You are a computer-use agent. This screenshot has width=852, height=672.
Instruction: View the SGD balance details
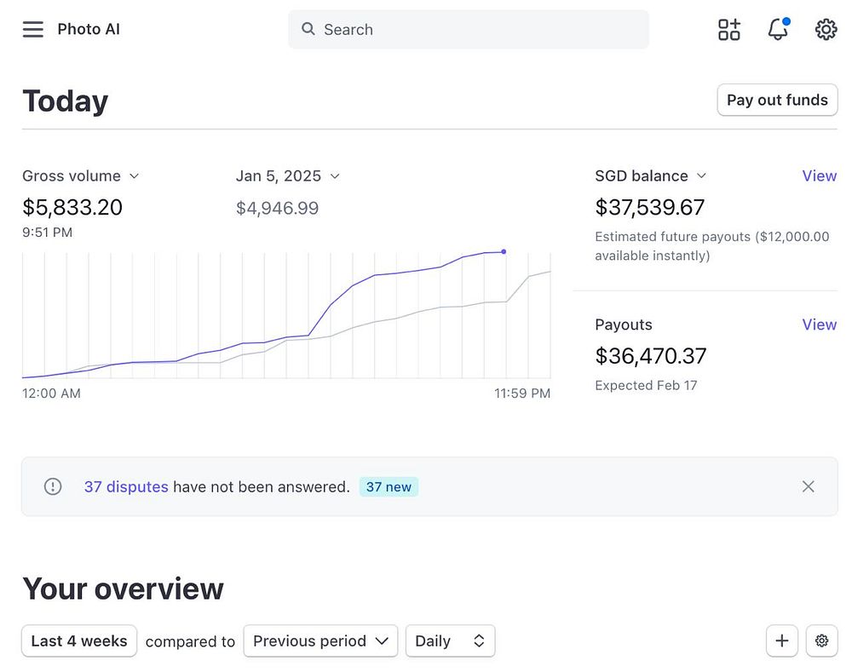click(x=819, y=176)
